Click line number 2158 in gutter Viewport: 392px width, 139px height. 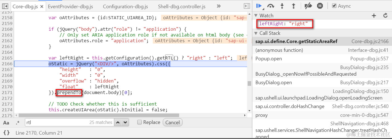[x=7, y=18]
